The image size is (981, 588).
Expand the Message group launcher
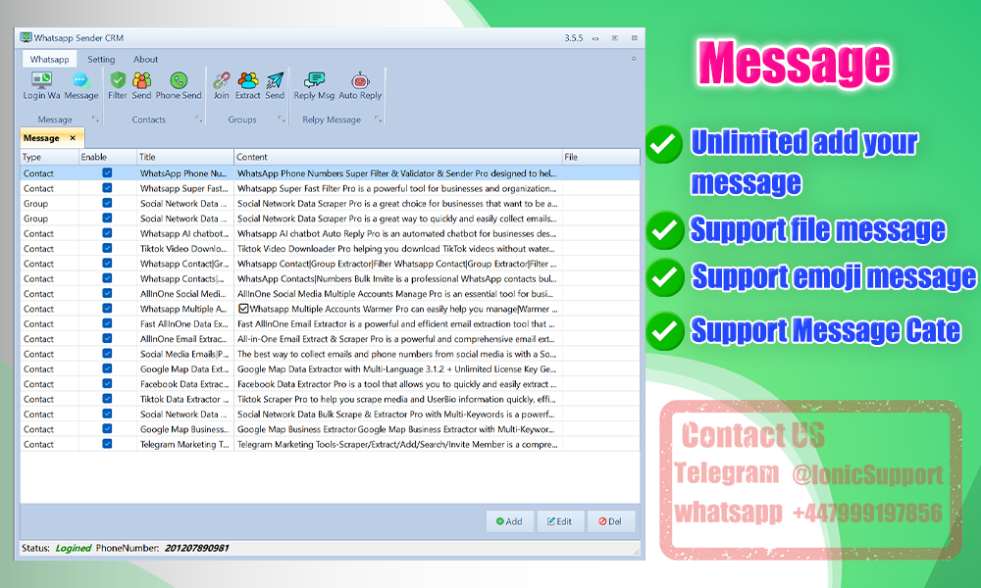(x=95, y=119)
